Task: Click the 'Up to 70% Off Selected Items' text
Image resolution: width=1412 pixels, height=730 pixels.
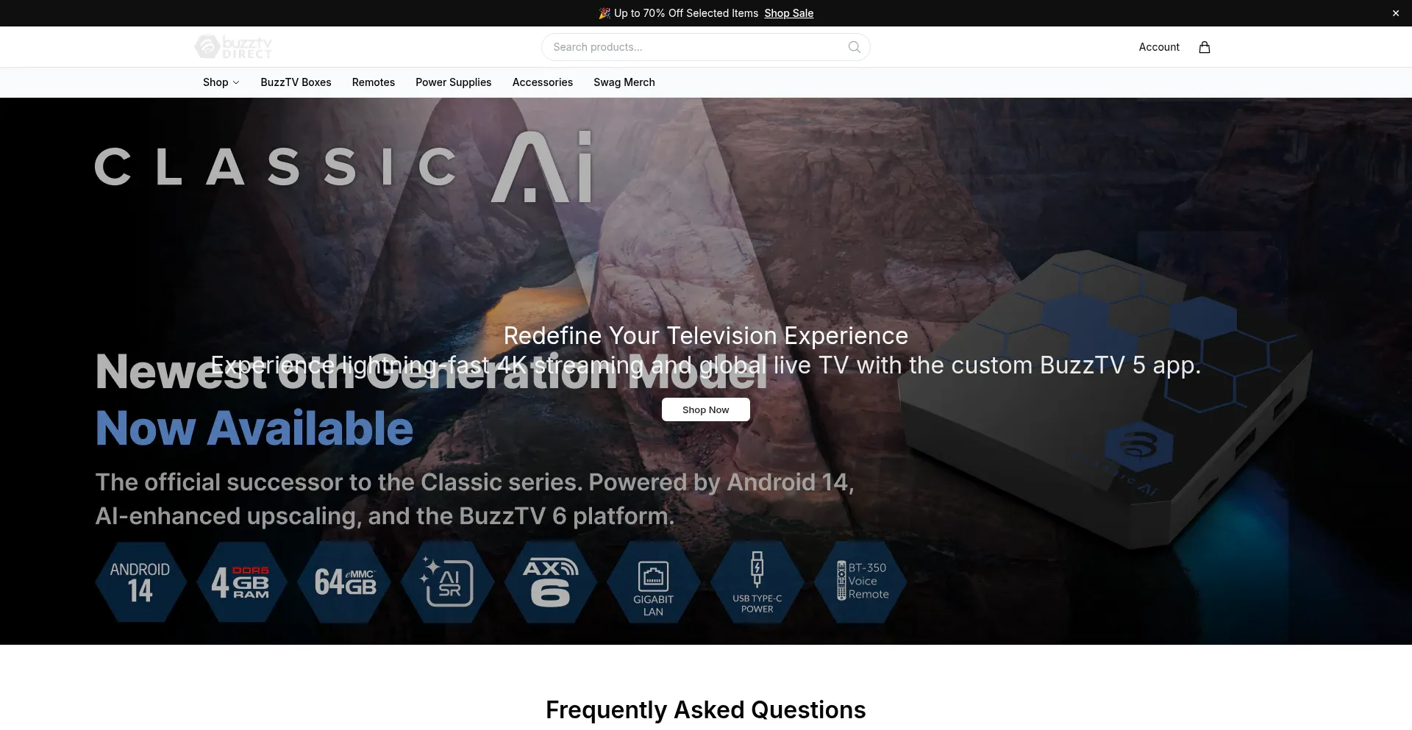Action: (x=686, y=13)
